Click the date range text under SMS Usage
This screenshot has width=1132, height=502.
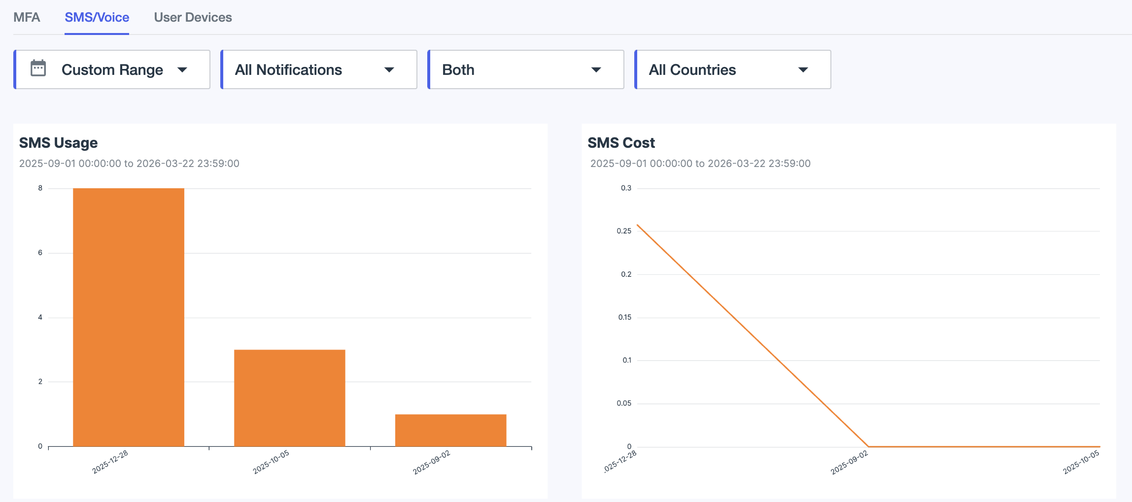(129, 163)
